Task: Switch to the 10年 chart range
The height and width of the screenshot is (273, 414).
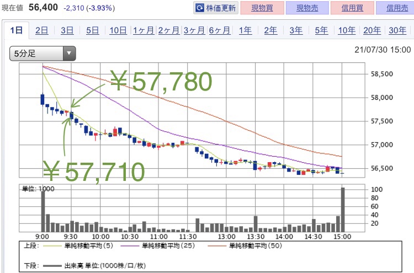Action: tap(347, 30)
